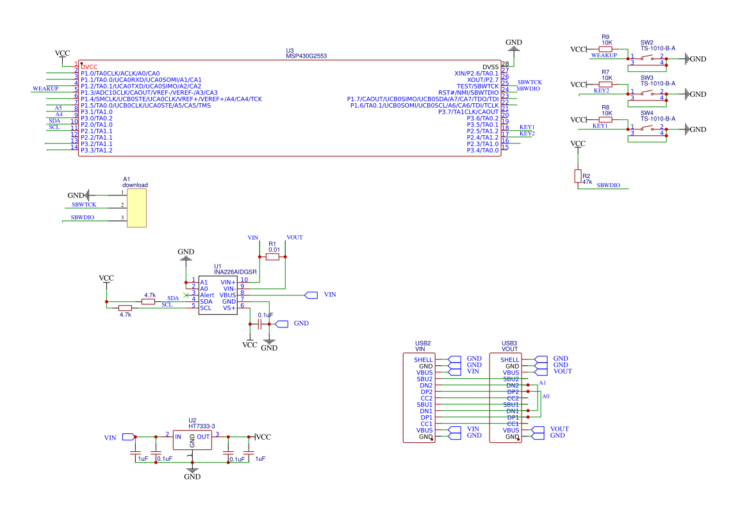
Task: Select the 0.1uF capacitor near VS+
Action: pyautogui.click(x=259, y=324)
